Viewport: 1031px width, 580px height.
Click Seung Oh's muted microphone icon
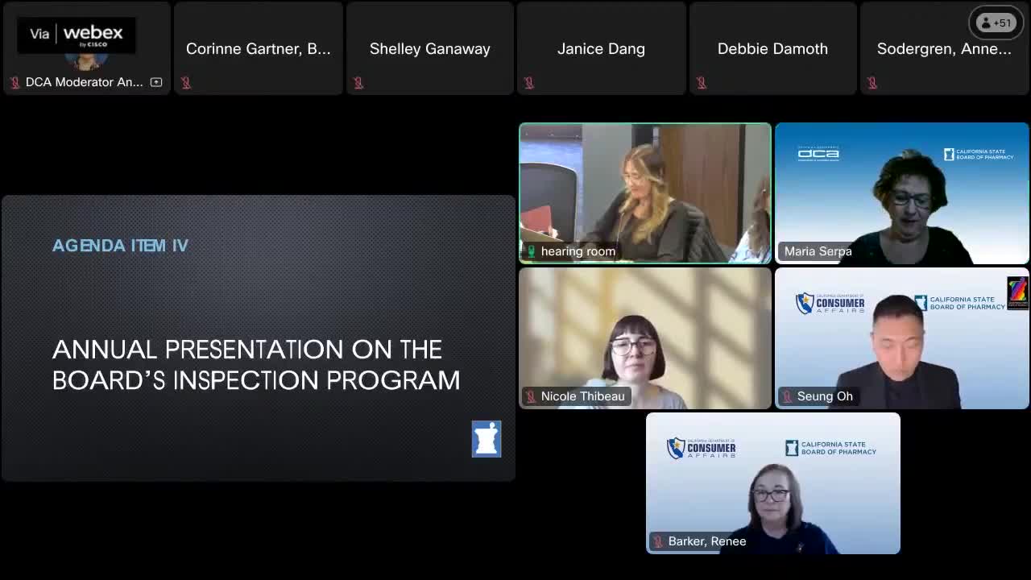point(787,396)
